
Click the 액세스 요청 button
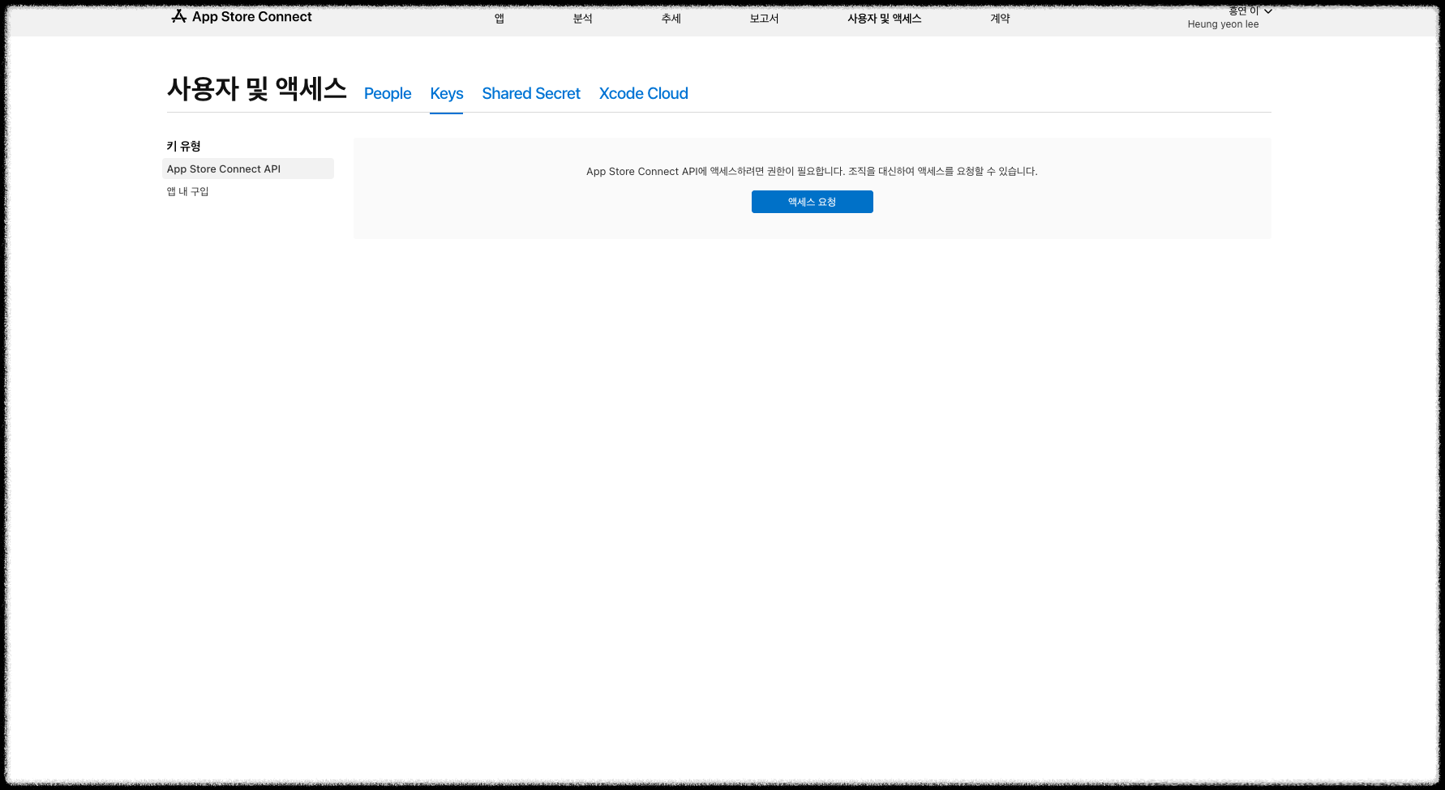point(813,202)
